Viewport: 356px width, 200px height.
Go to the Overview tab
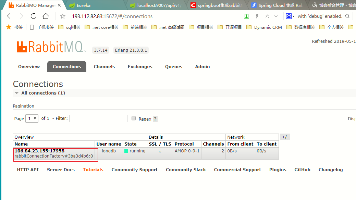pos(29,66)
